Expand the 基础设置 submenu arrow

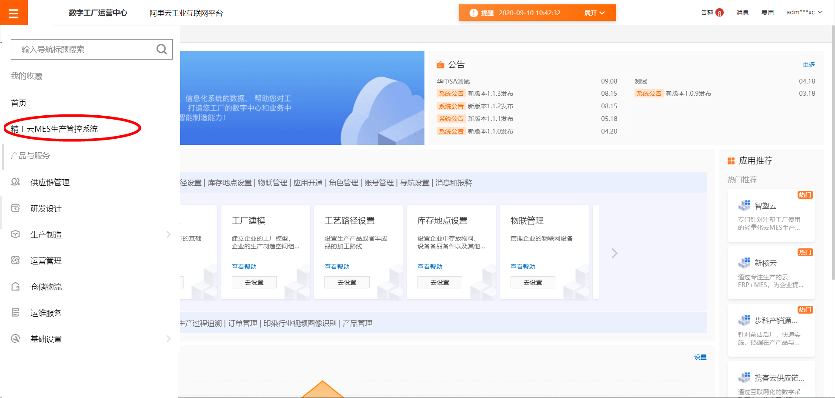click(168, 339)
